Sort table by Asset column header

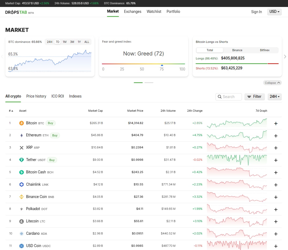(23, 111)
